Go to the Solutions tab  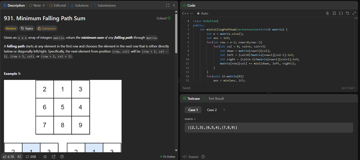(x=79, y=5)
